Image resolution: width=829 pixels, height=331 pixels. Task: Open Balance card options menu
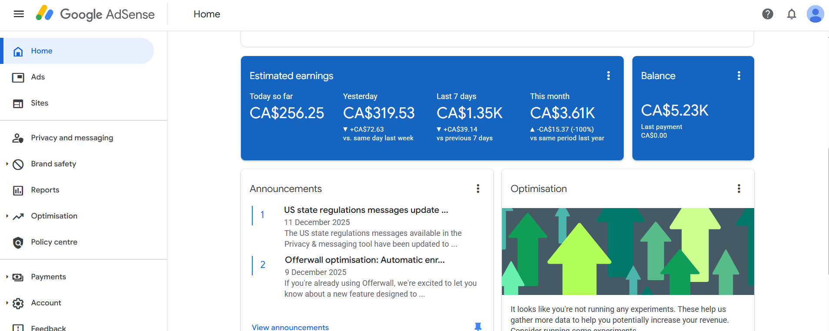coord(739,76)
